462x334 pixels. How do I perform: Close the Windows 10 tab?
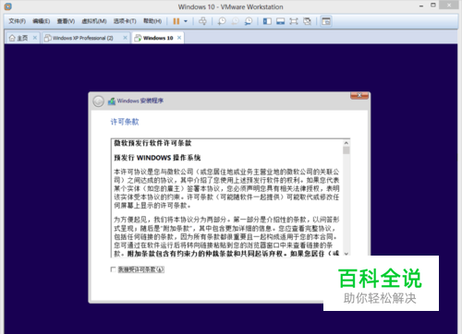click(x=179, y=38)
